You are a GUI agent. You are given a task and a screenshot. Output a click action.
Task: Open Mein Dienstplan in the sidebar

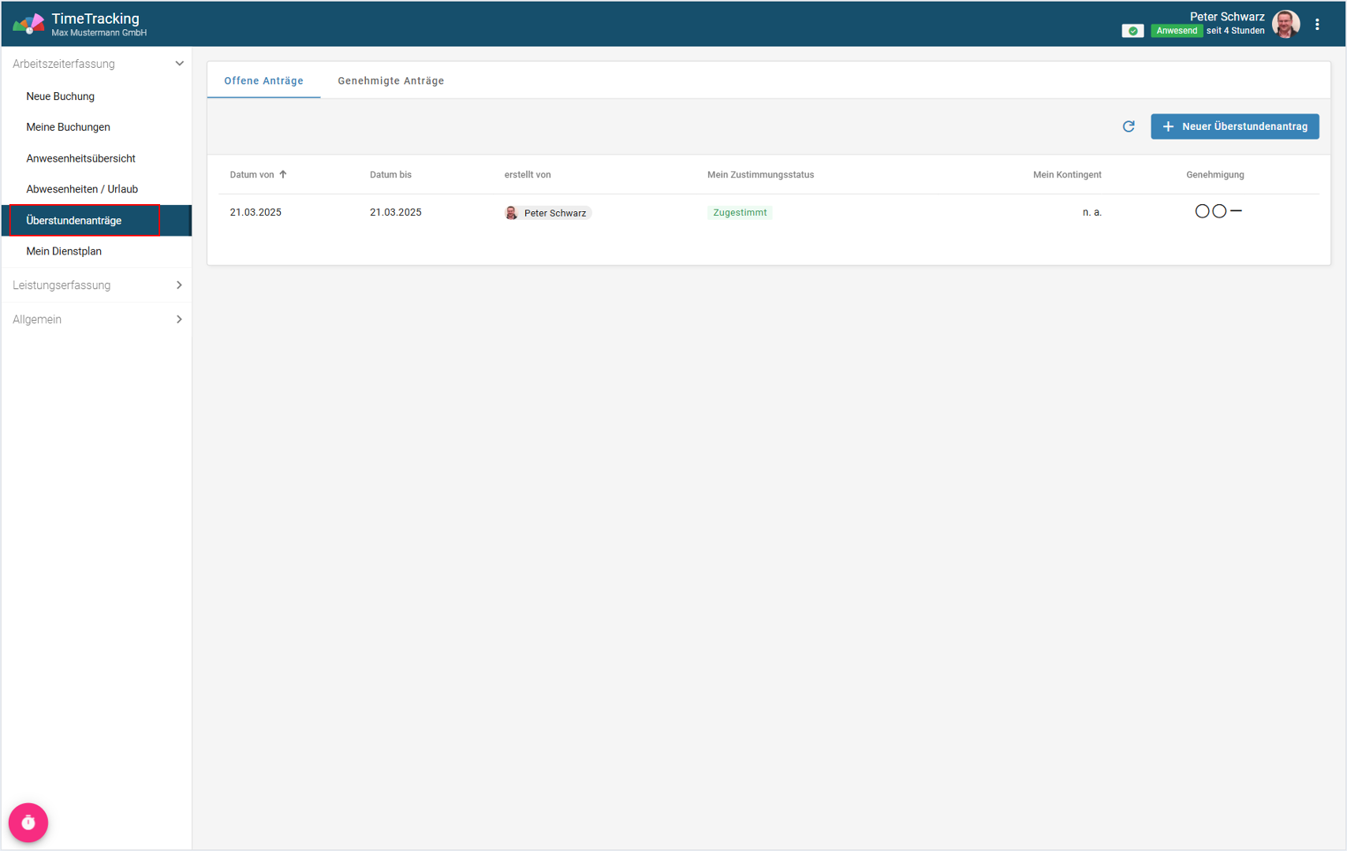64,251
